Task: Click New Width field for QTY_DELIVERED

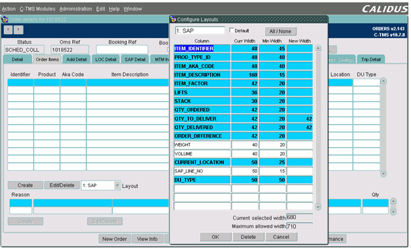Action: [x=300, y=127]
